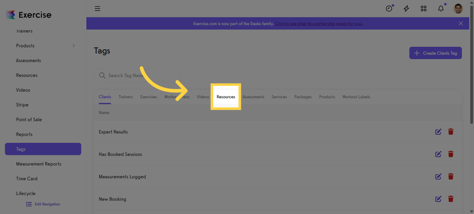The height and width of the screenshot is (214, 474).
Task: Open the Daxko partnership announcement link
Action: (319, 24)
